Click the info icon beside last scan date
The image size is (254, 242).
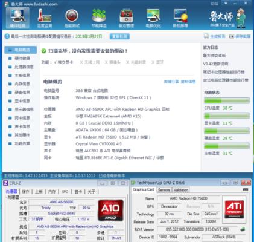click(7, 36)
